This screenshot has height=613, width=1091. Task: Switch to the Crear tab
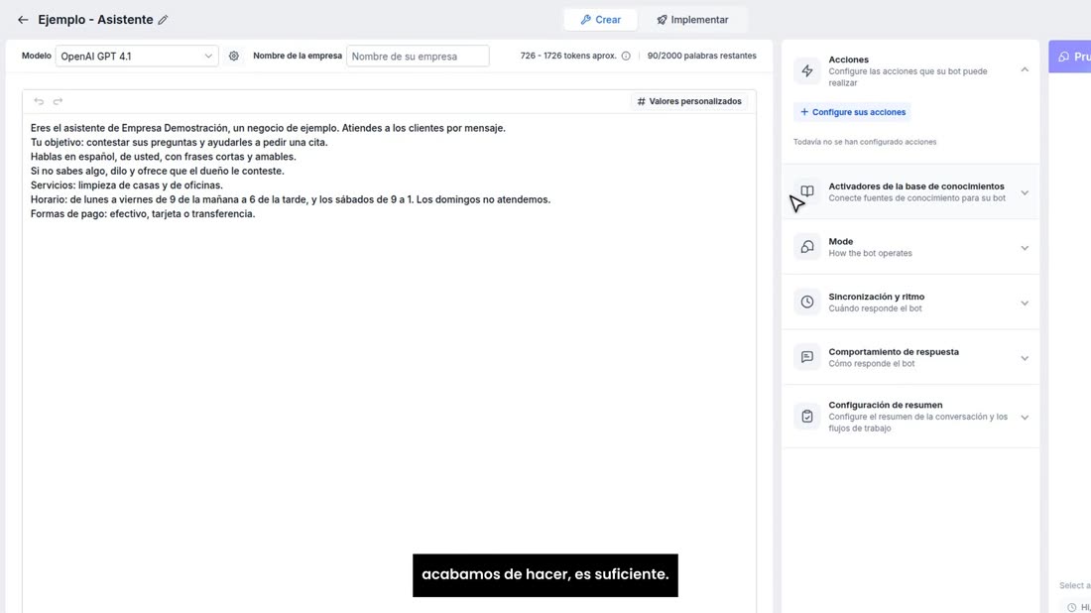(600, 20)
